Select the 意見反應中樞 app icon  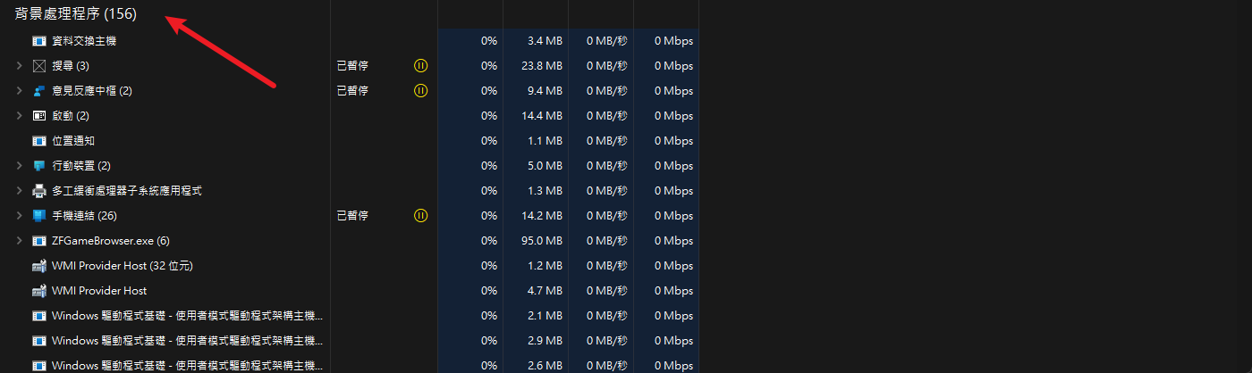click(39, 91)
